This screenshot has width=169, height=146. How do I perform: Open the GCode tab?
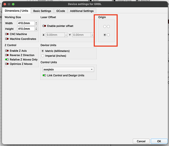click(x=61, y=11)
